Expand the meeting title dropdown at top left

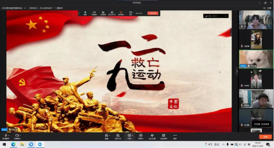25,8
